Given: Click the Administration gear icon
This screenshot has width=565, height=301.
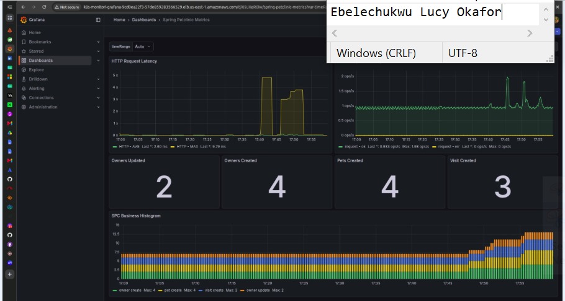Looking at the screenshot, I should (x=24, y=107).
